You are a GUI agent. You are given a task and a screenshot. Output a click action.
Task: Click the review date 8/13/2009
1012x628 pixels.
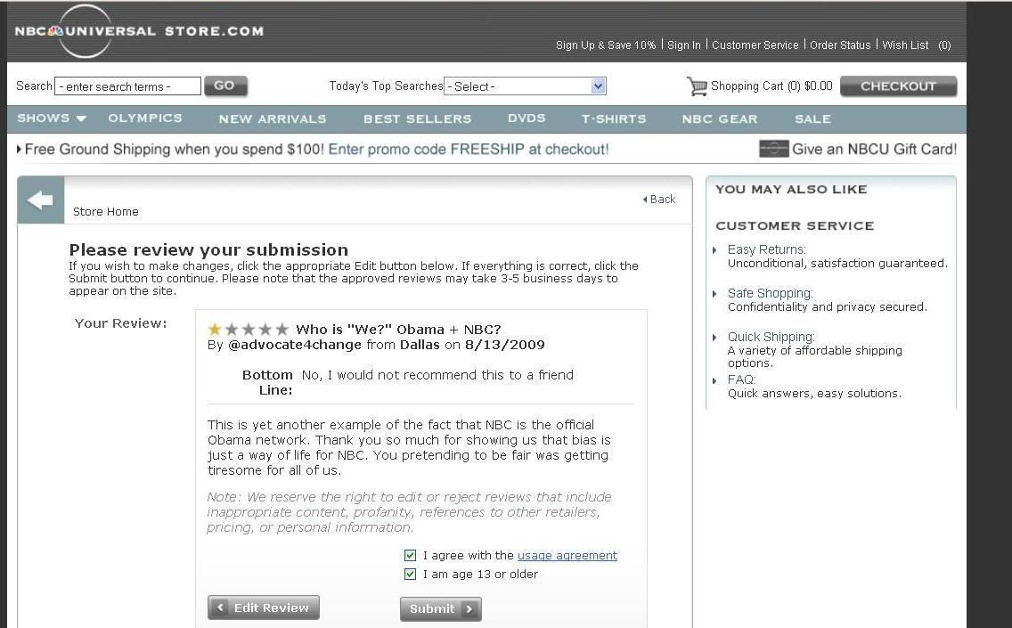[505, 345]
